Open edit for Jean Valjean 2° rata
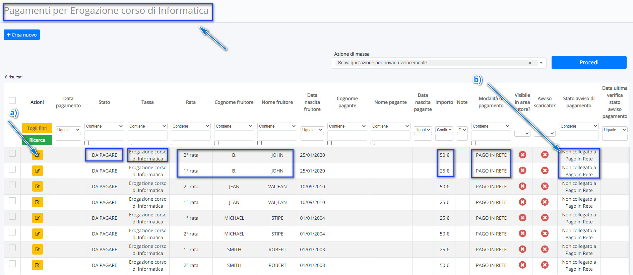This screenshot has width=633, height=275. [x=38, y=187]
